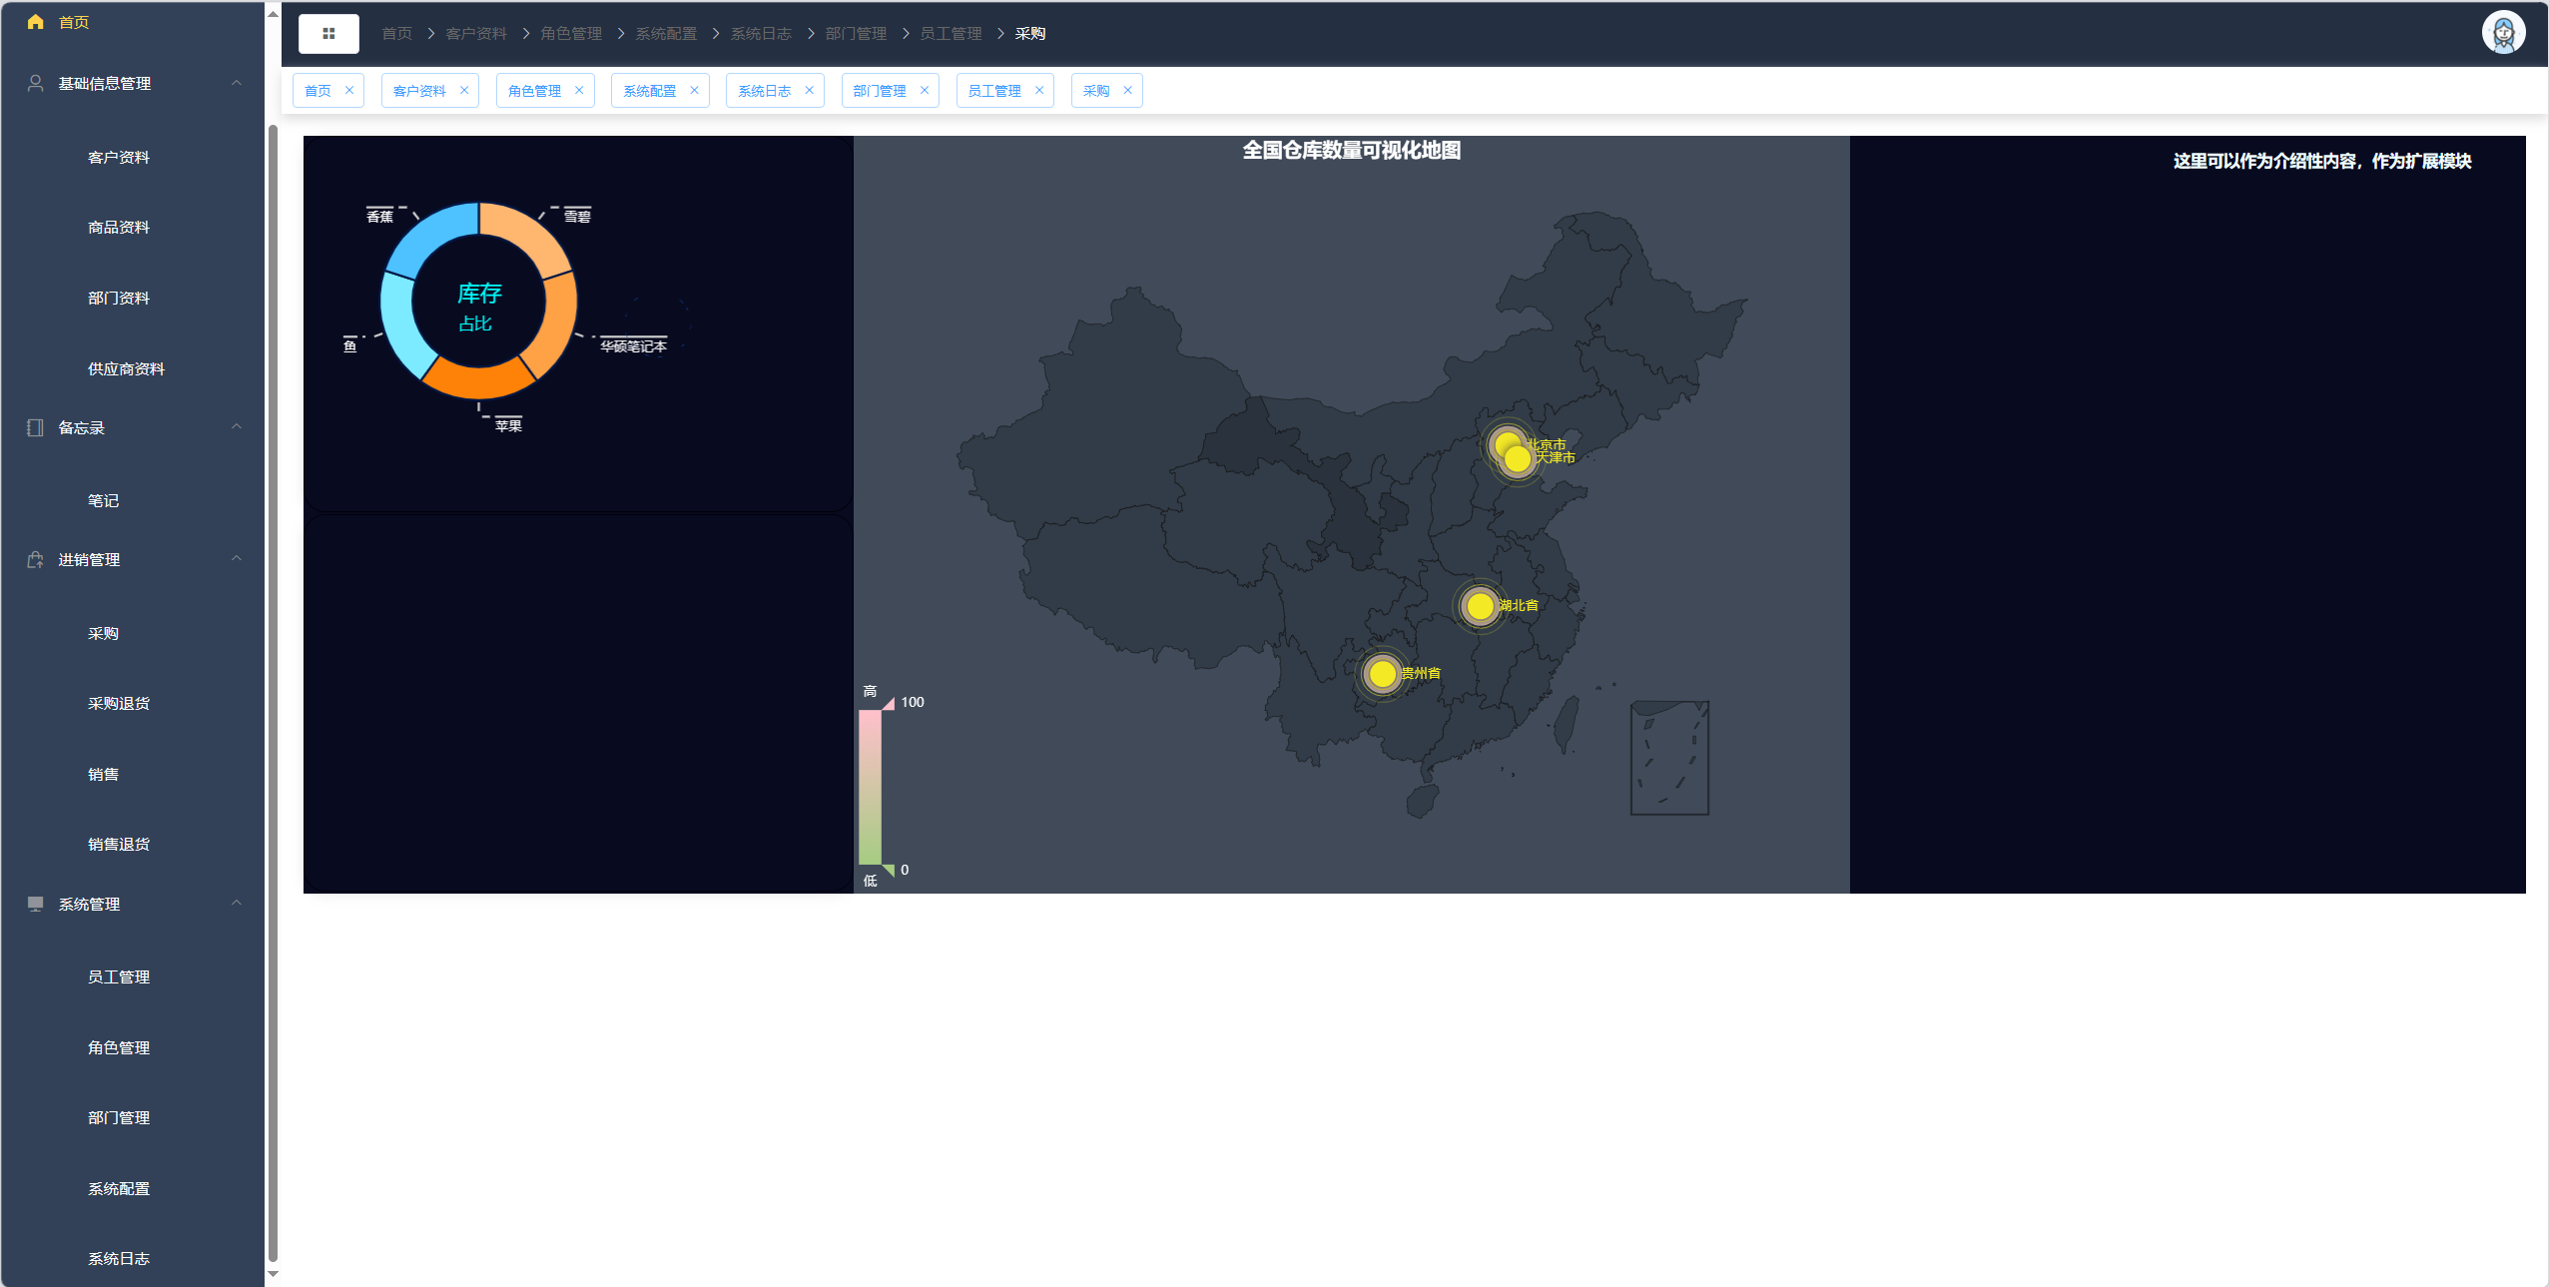Go to 采购退货 page

point(119,704)
